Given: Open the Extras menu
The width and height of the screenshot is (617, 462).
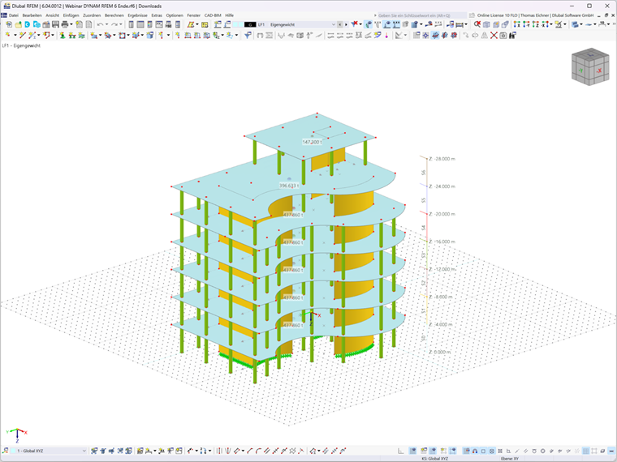Looking at the screenshot, I should 157,15.
